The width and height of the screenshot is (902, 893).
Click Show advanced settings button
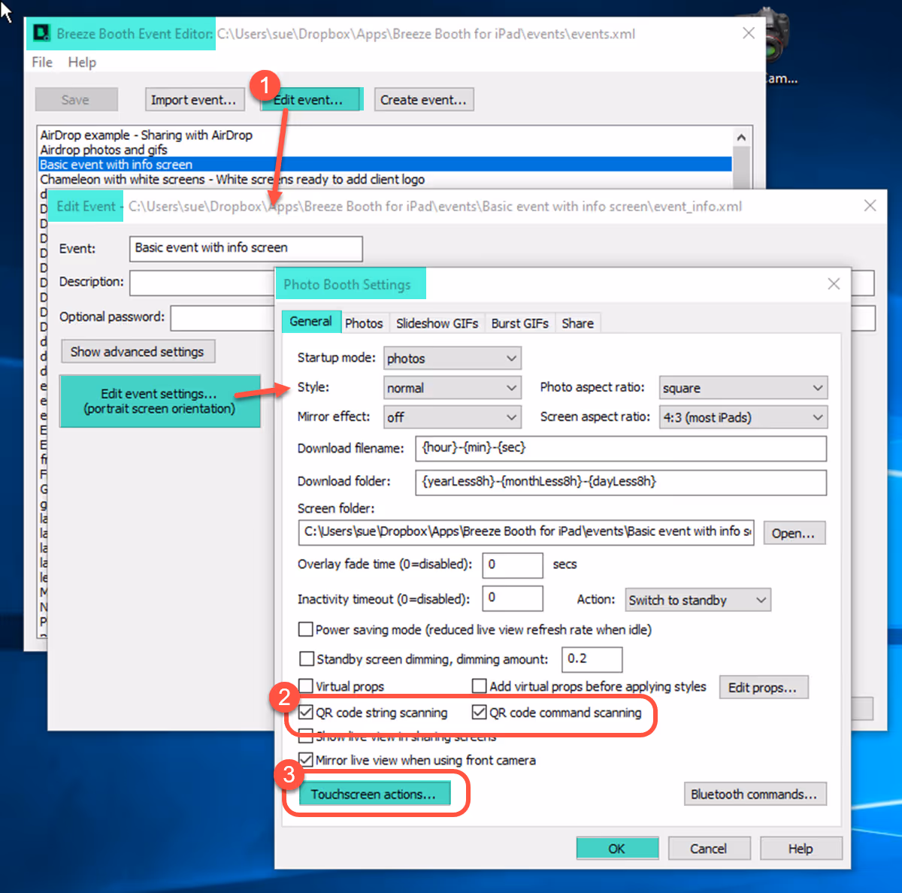tap(138, 352)
